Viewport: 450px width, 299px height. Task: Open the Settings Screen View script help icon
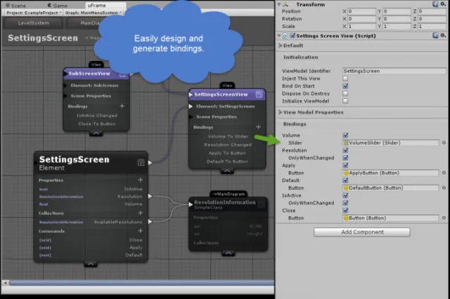coord(435,35)
